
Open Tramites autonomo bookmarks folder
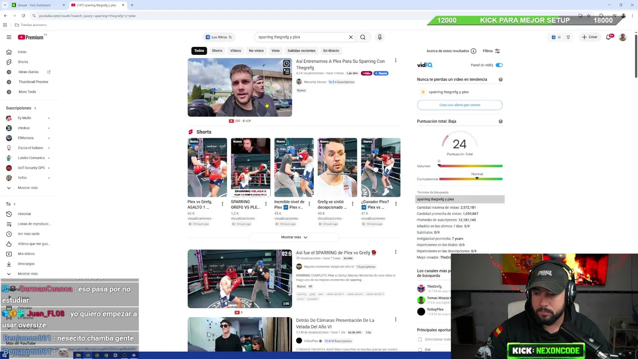pos(31,25)
